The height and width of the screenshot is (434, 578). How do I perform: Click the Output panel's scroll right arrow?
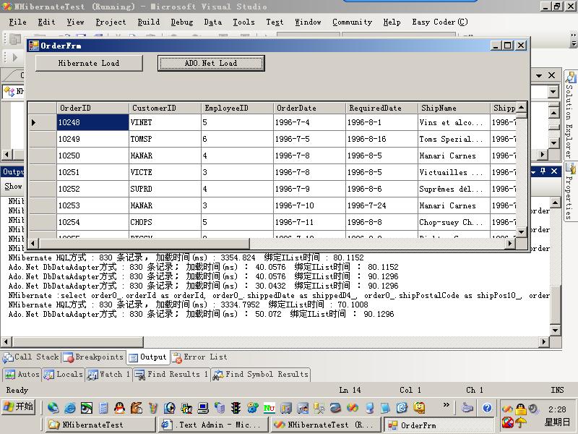(544, 341)
